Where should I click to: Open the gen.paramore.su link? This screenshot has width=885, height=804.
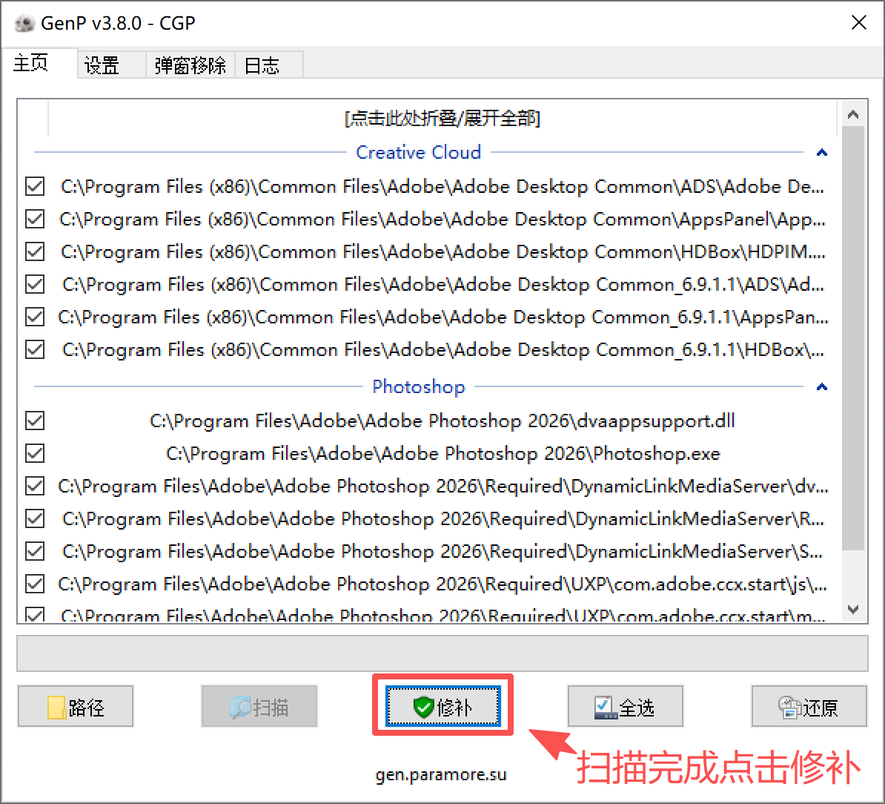click(441, 774)
